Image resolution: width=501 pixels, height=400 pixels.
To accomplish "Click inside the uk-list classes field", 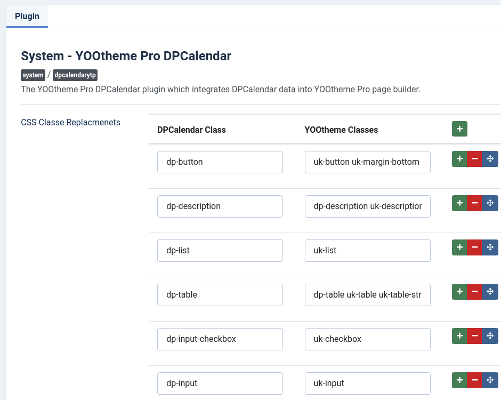I will tap(367, 250).
